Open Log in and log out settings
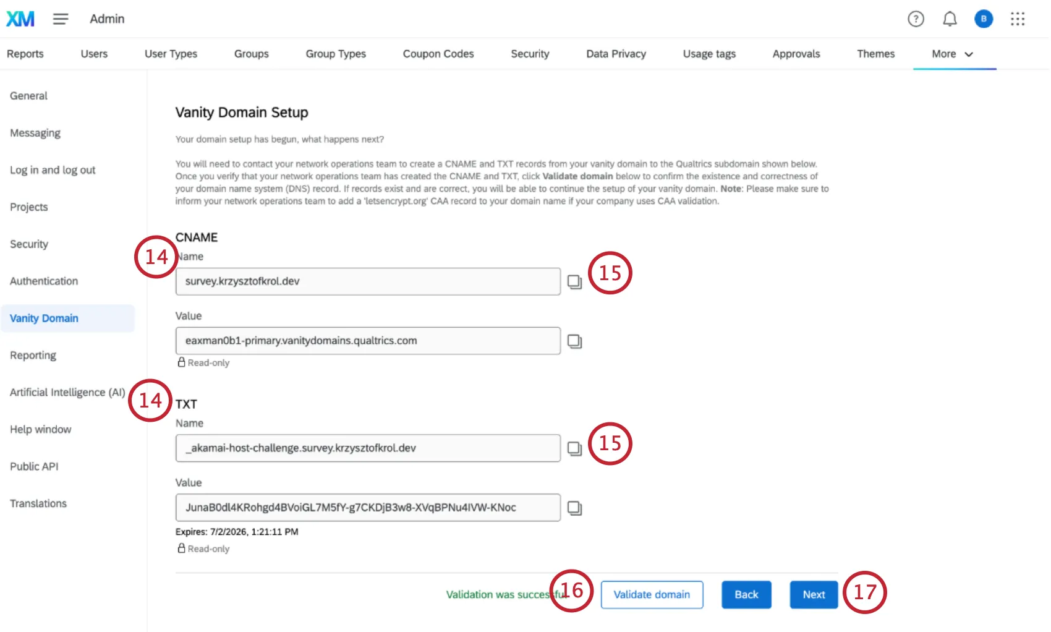 click(53, 170)
